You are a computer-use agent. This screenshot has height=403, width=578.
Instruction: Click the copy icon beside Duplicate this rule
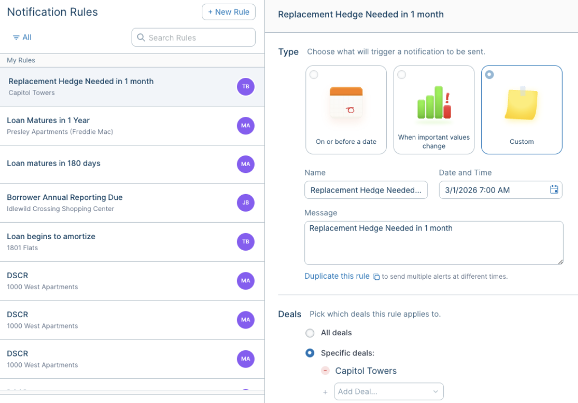tap(376, 277)
